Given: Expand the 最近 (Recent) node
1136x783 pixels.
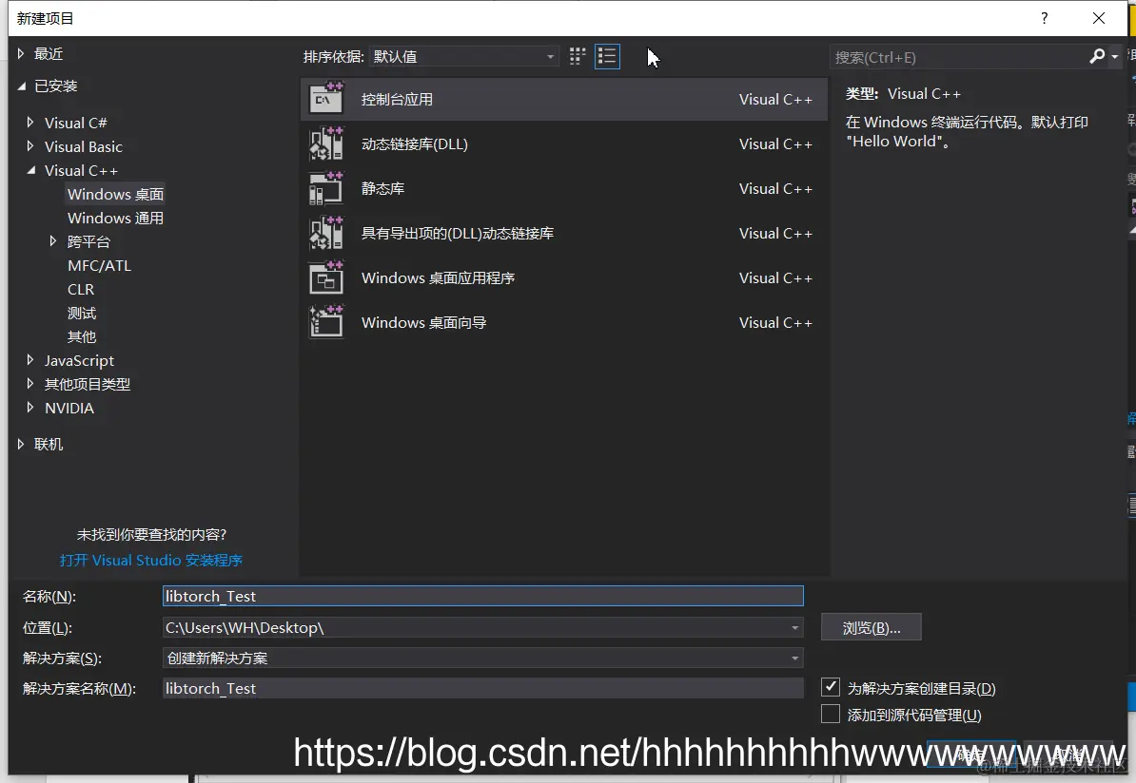Looking at the screenshot, I should (x=21, y=53).
